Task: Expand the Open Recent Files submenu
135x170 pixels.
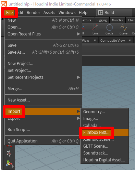Action: pos(44,34)
